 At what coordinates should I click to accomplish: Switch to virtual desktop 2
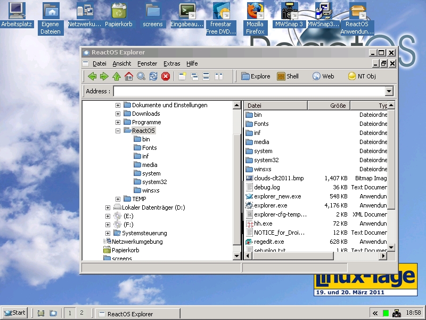[81, 313]
